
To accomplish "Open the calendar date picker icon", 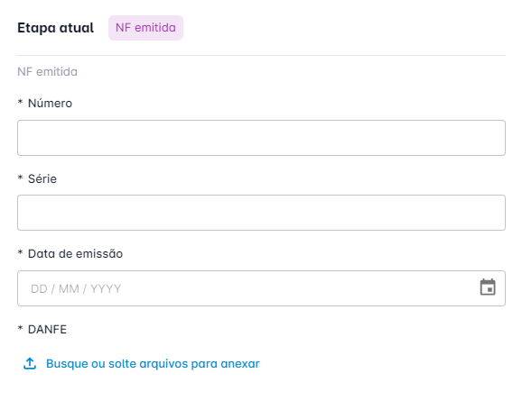I will (x=488, y=287).
